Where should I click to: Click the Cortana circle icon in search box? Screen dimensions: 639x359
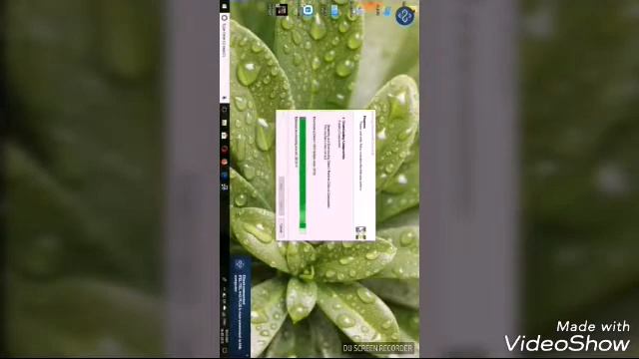tap(224, 18)
